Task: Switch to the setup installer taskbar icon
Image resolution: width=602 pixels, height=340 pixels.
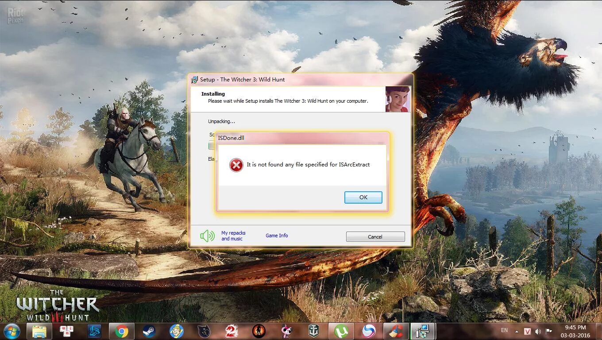Action: point(423,331)
